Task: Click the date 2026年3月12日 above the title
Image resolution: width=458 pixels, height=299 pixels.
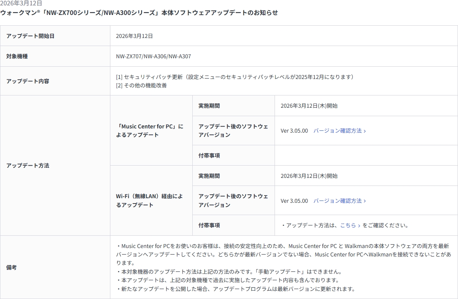Action: 21,3
